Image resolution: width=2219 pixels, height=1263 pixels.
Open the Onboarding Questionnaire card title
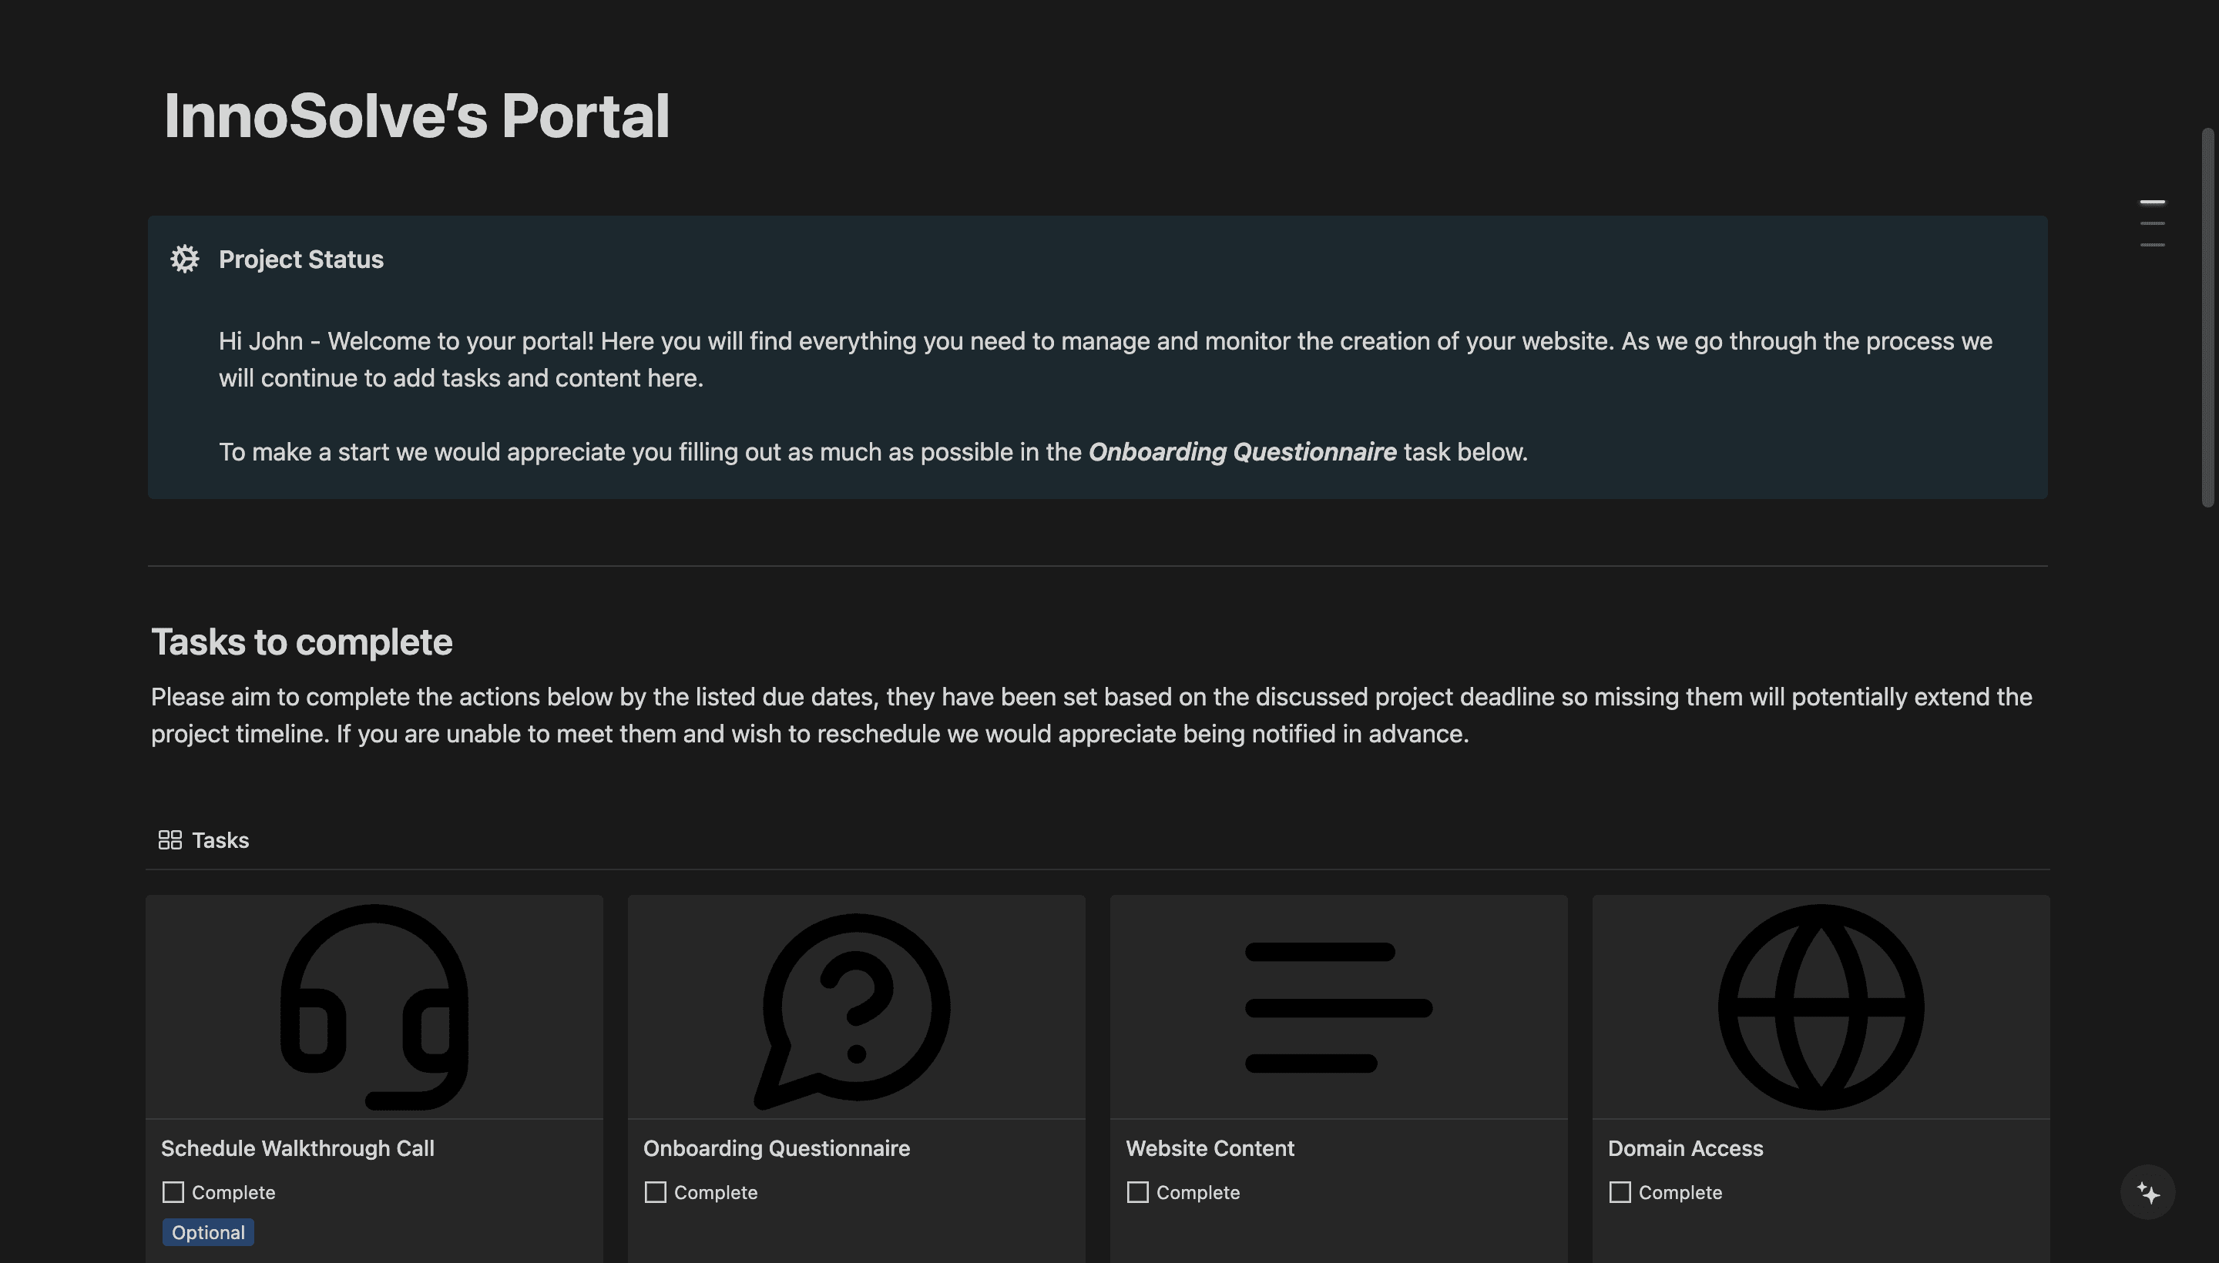click(777, 1148)
